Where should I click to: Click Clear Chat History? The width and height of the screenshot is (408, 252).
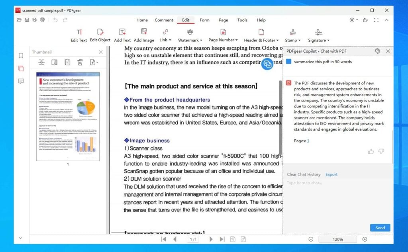[x=304, y=174]
